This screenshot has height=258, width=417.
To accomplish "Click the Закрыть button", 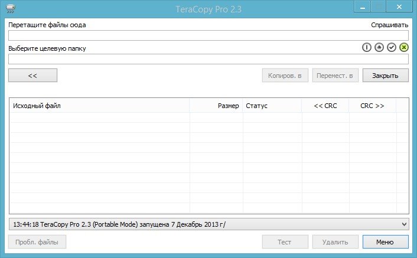I will pyautogui.click(x=386, y=76).
